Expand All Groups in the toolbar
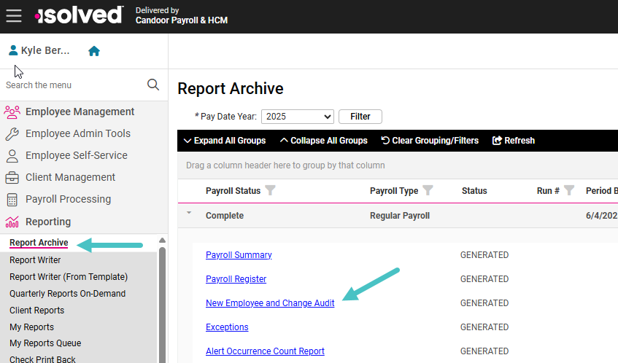Screen dimensions: 618x363 click(x=225, y=141)
